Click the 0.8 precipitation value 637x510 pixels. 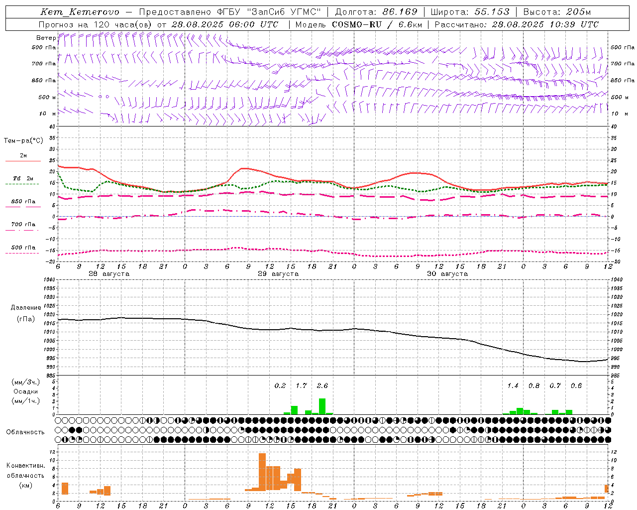click(x=534, y=386)
